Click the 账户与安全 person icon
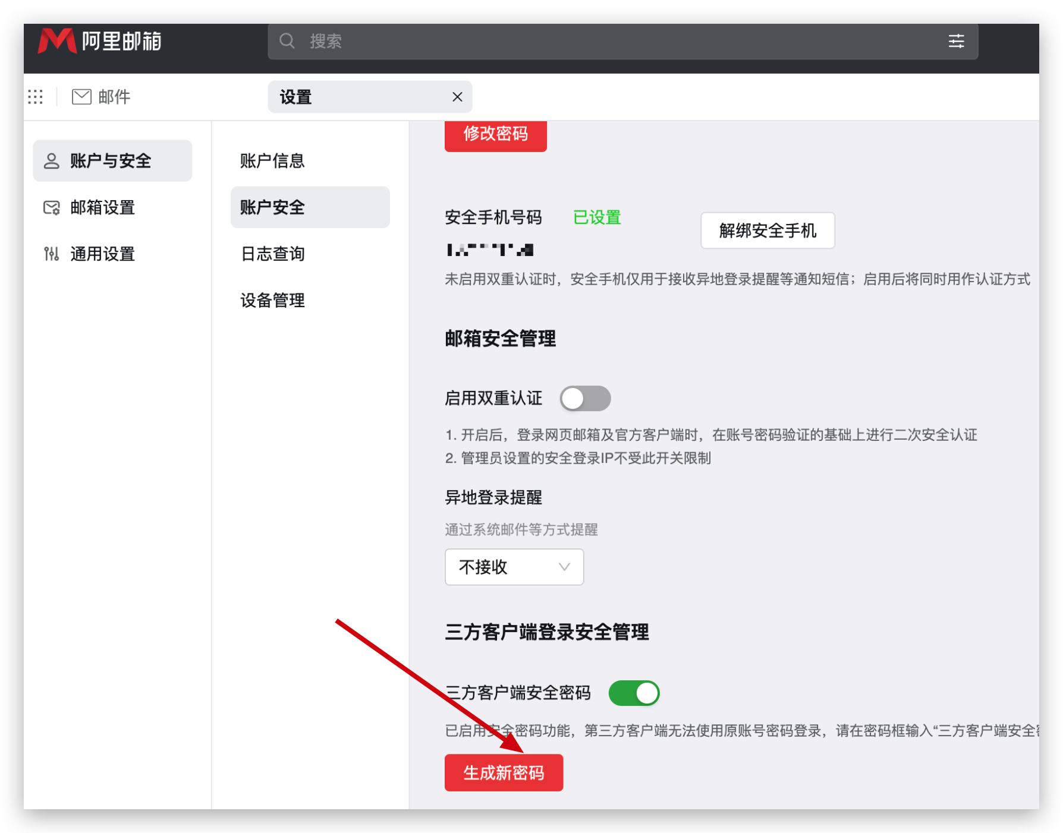 [52, 161]
